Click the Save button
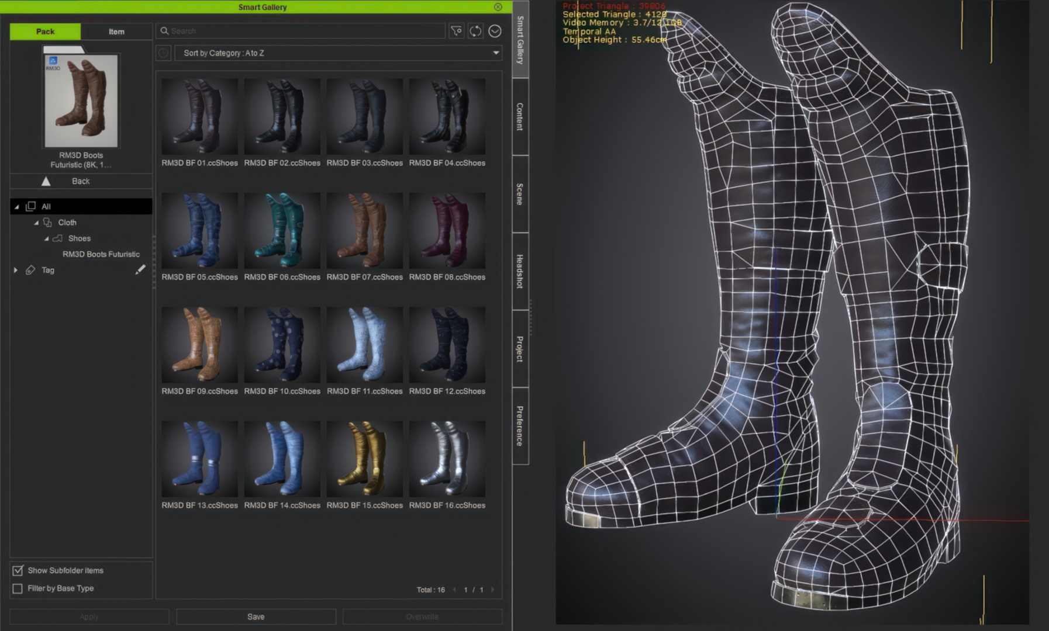The image size is (1049, 631). coord(256,616)
